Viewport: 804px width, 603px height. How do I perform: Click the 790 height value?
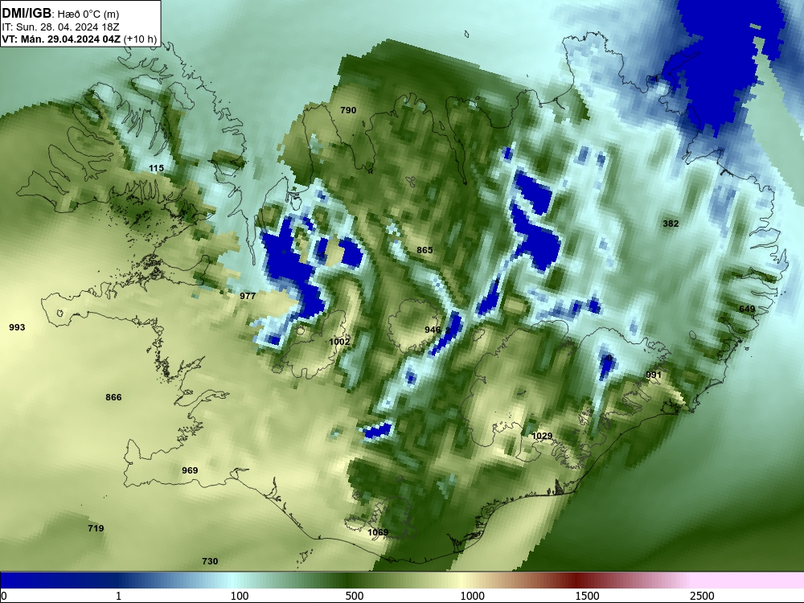pyautogui.click(x=348, y=110)
